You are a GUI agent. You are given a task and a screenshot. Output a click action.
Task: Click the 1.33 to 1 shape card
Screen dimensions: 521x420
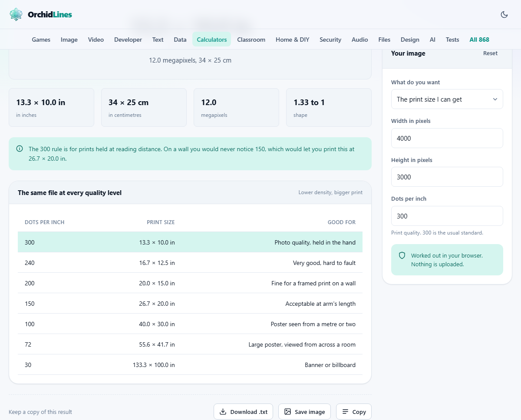(x=329, y=108)
